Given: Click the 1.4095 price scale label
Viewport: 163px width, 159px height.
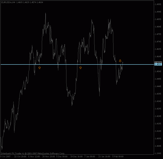Looking at the screenshot, I should pyautogui.click(x=158, y=139).
